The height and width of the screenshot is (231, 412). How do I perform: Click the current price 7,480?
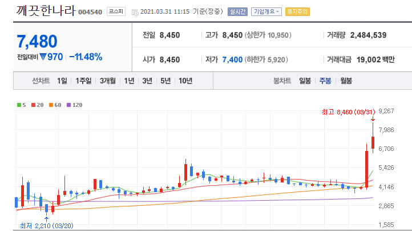point(37,41)
